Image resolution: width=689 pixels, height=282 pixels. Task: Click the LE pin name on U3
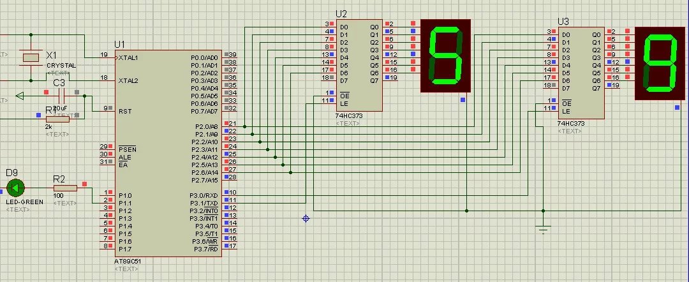pyautogui.click(x=566, y=111)
